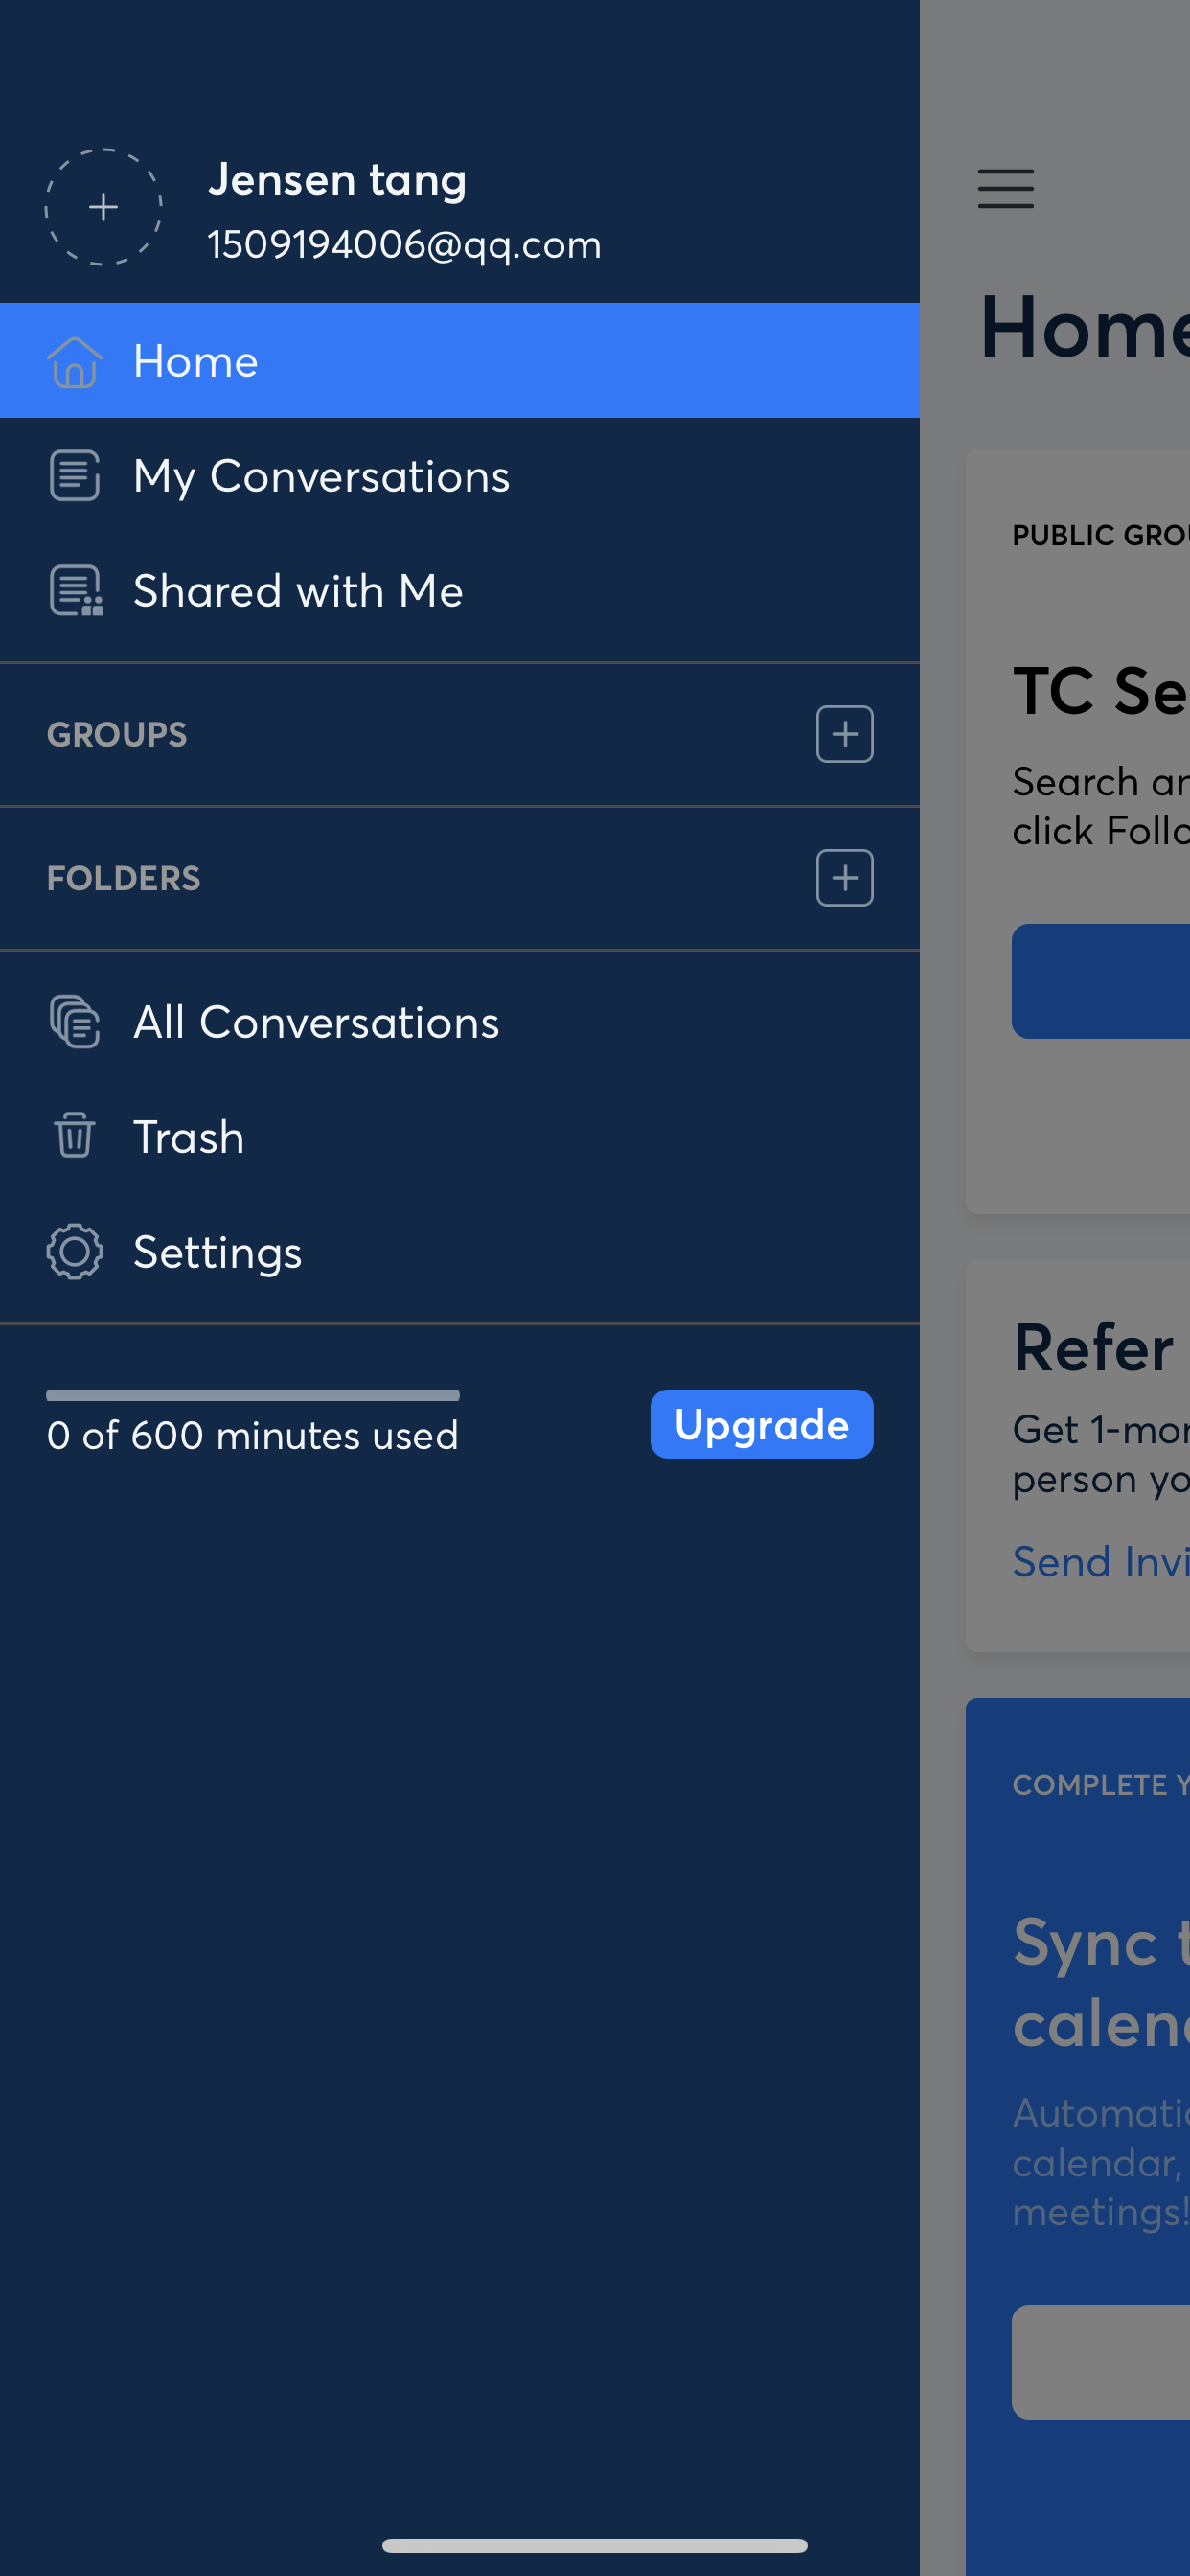Select All Conversations in the sidebar

pyautogui.click(x=316, y=1022)
